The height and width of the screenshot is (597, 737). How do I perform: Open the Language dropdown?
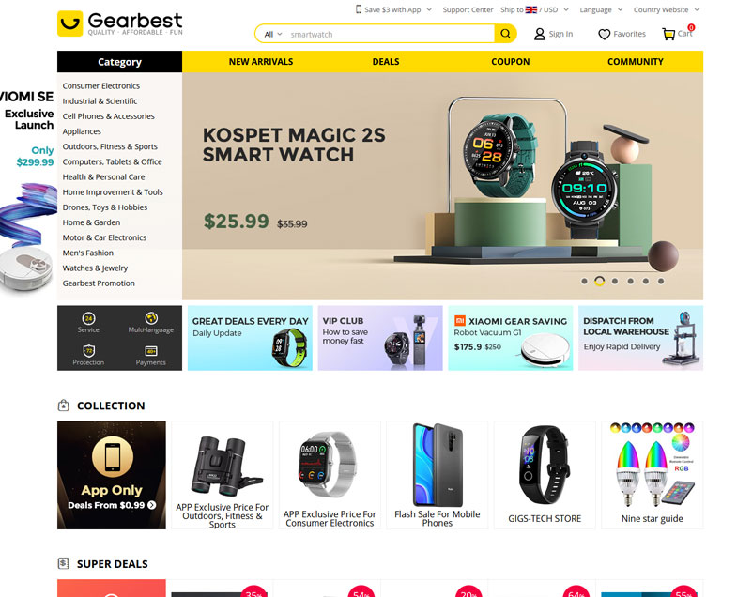pos(601,10)
